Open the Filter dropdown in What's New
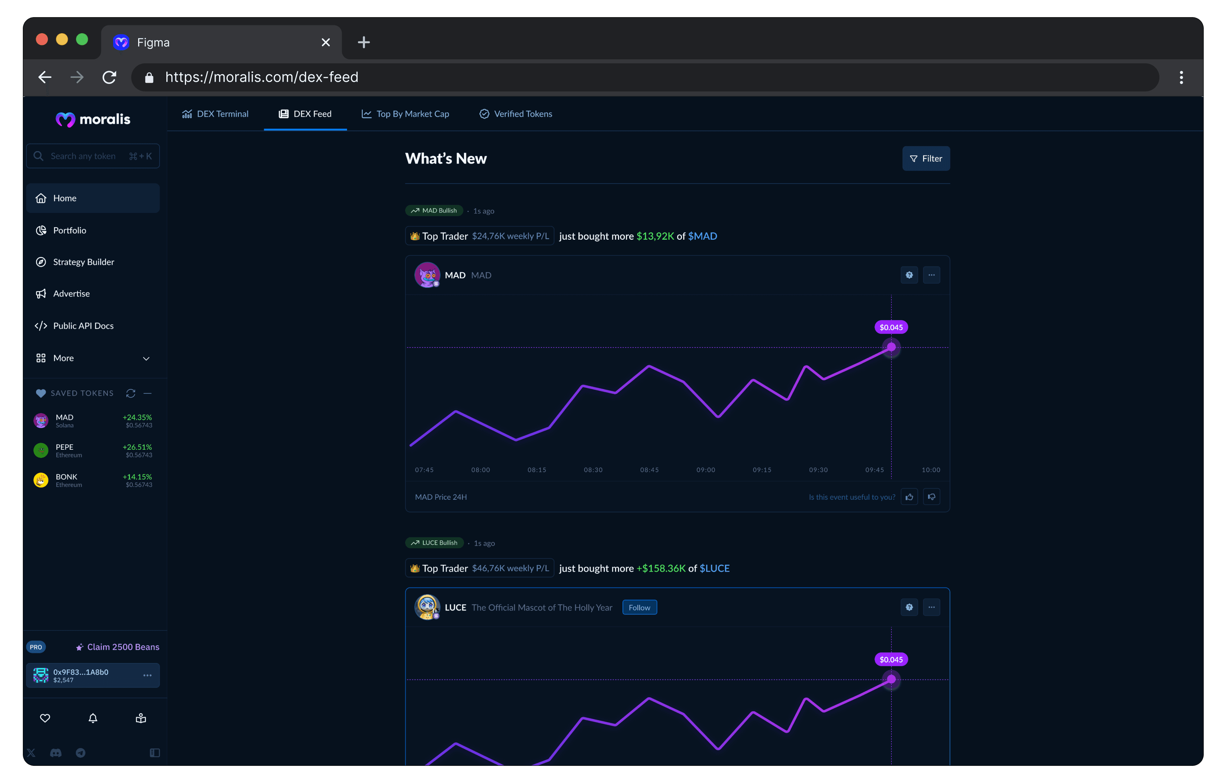The image size is (1228, 783). pos(926,158)
